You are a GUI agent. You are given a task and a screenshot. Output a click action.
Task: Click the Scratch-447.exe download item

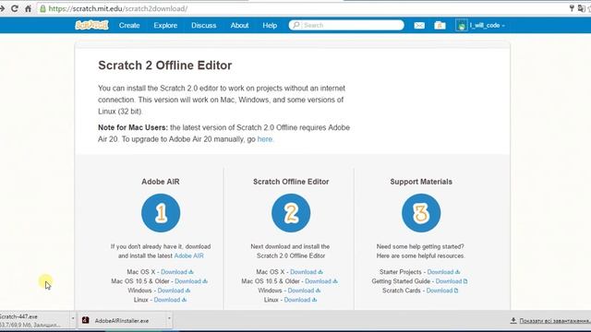tap(35, 320)
